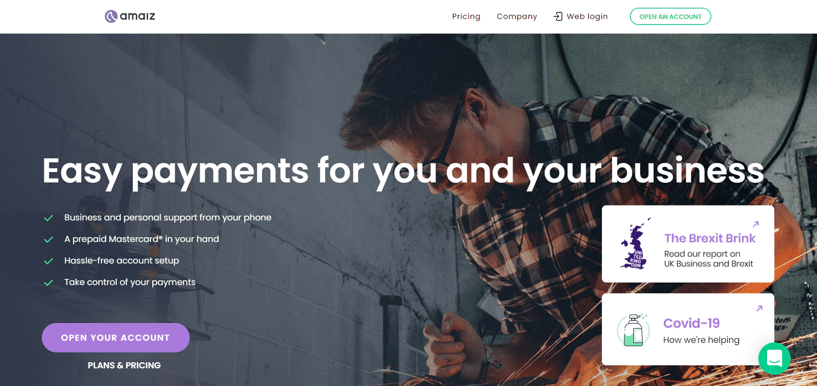Click checkmark next to Take control of payments

pos(49,283)
